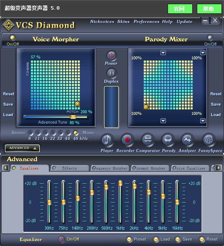Image resolution: width=224 pixels, height=246 pixels.
Task: Open the Skins menu
Action: coord(123,21)
